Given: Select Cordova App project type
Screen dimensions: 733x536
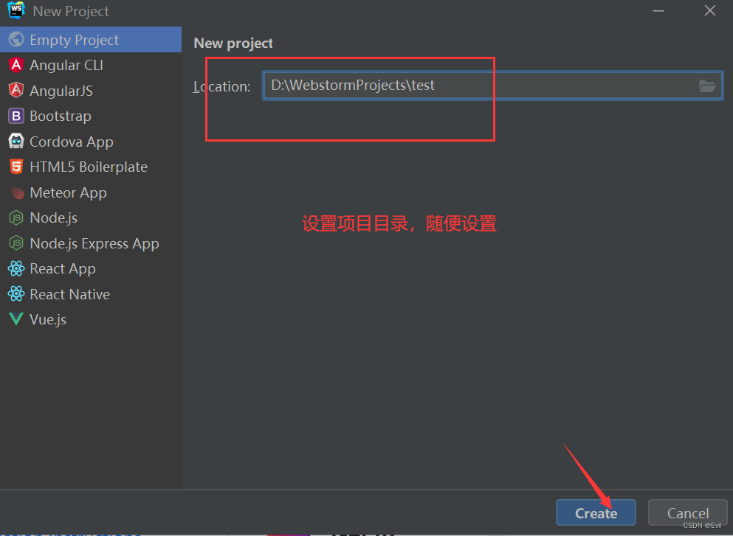Looking at the screenshot, I should pos(91,141).
